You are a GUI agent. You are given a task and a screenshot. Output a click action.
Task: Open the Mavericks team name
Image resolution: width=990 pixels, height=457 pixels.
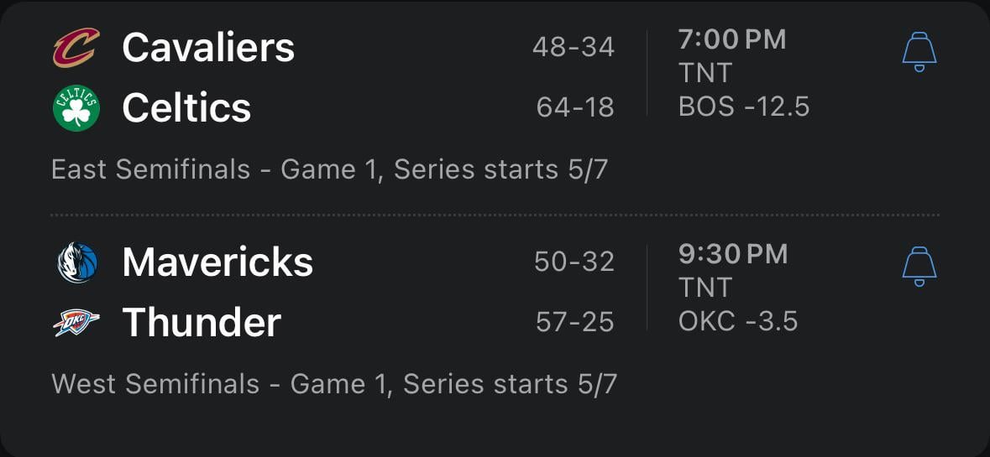(217, 262)
